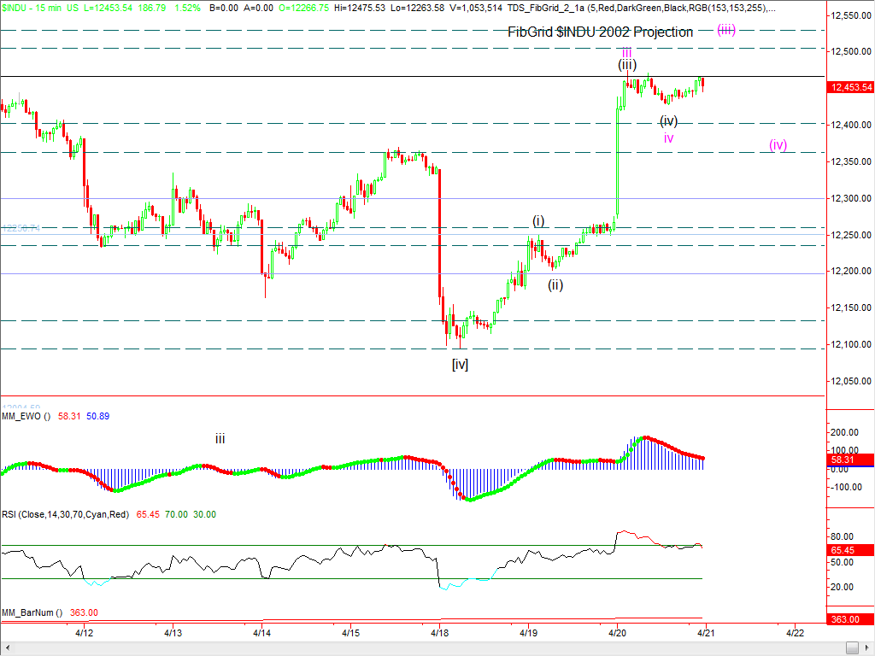Viewport: 875px width, 656px height.
Task: Click the 12,453.54 last price tag
Action: pos(851,87)
